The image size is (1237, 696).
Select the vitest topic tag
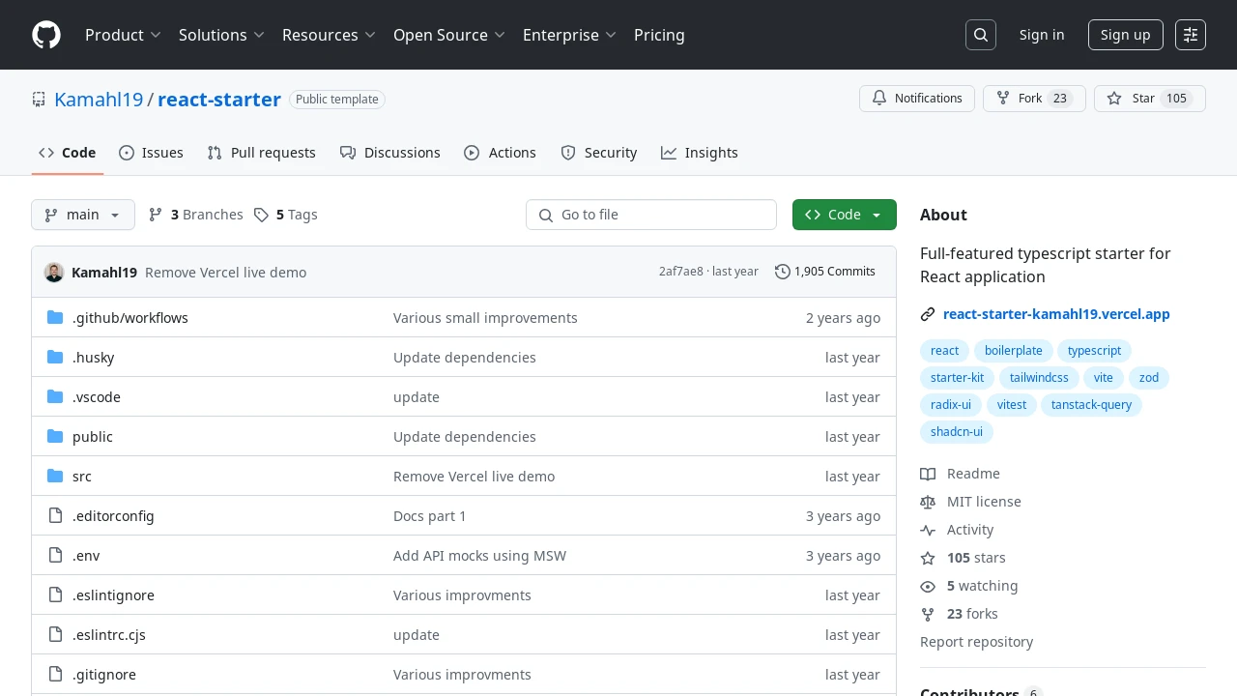click(x=1012, y=405)
